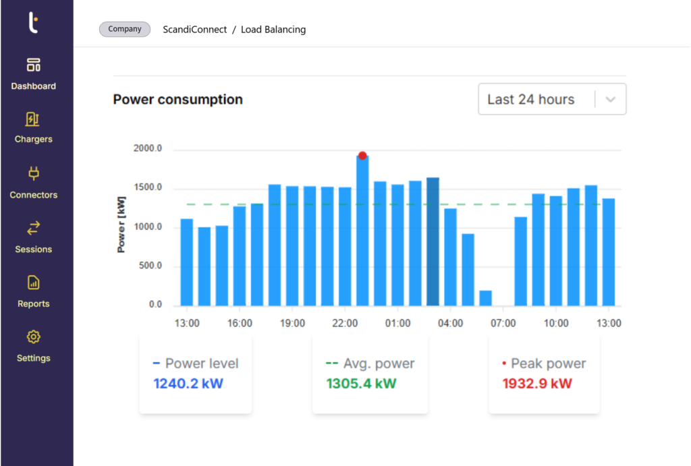Open the Last 24 hours time range dropdown
This screenshot has width=691, height=466.
[552, 98]
